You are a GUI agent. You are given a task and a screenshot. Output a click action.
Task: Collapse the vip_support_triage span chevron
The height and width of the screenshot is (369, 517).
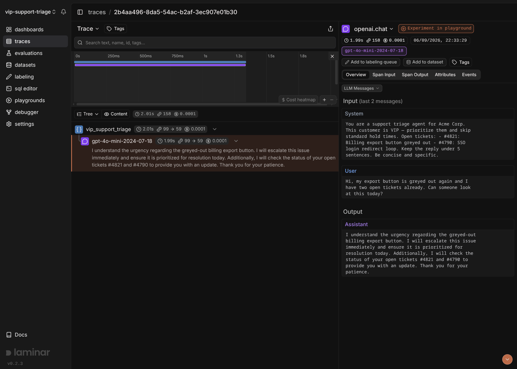215,129
